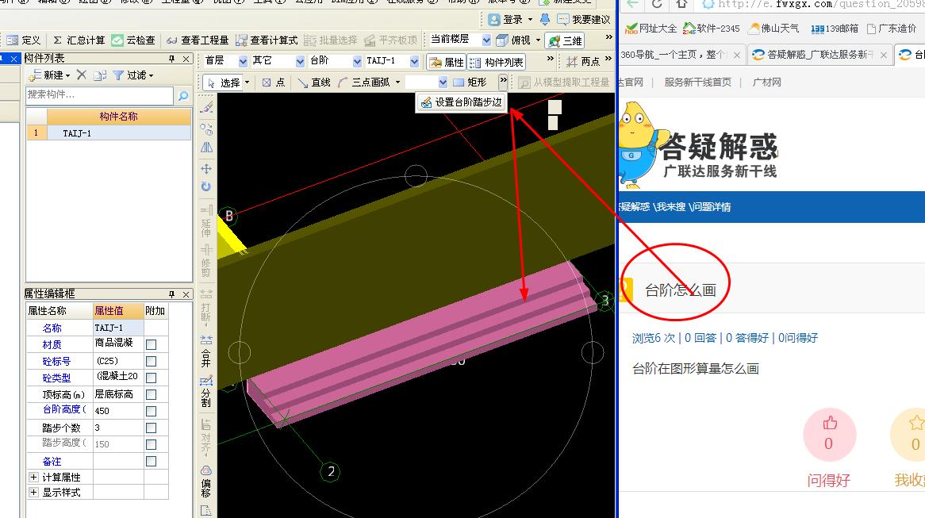925x518 pixels.
Task: Open the TAIJ-1 component dropdown
Action: [x=414, y=61]
